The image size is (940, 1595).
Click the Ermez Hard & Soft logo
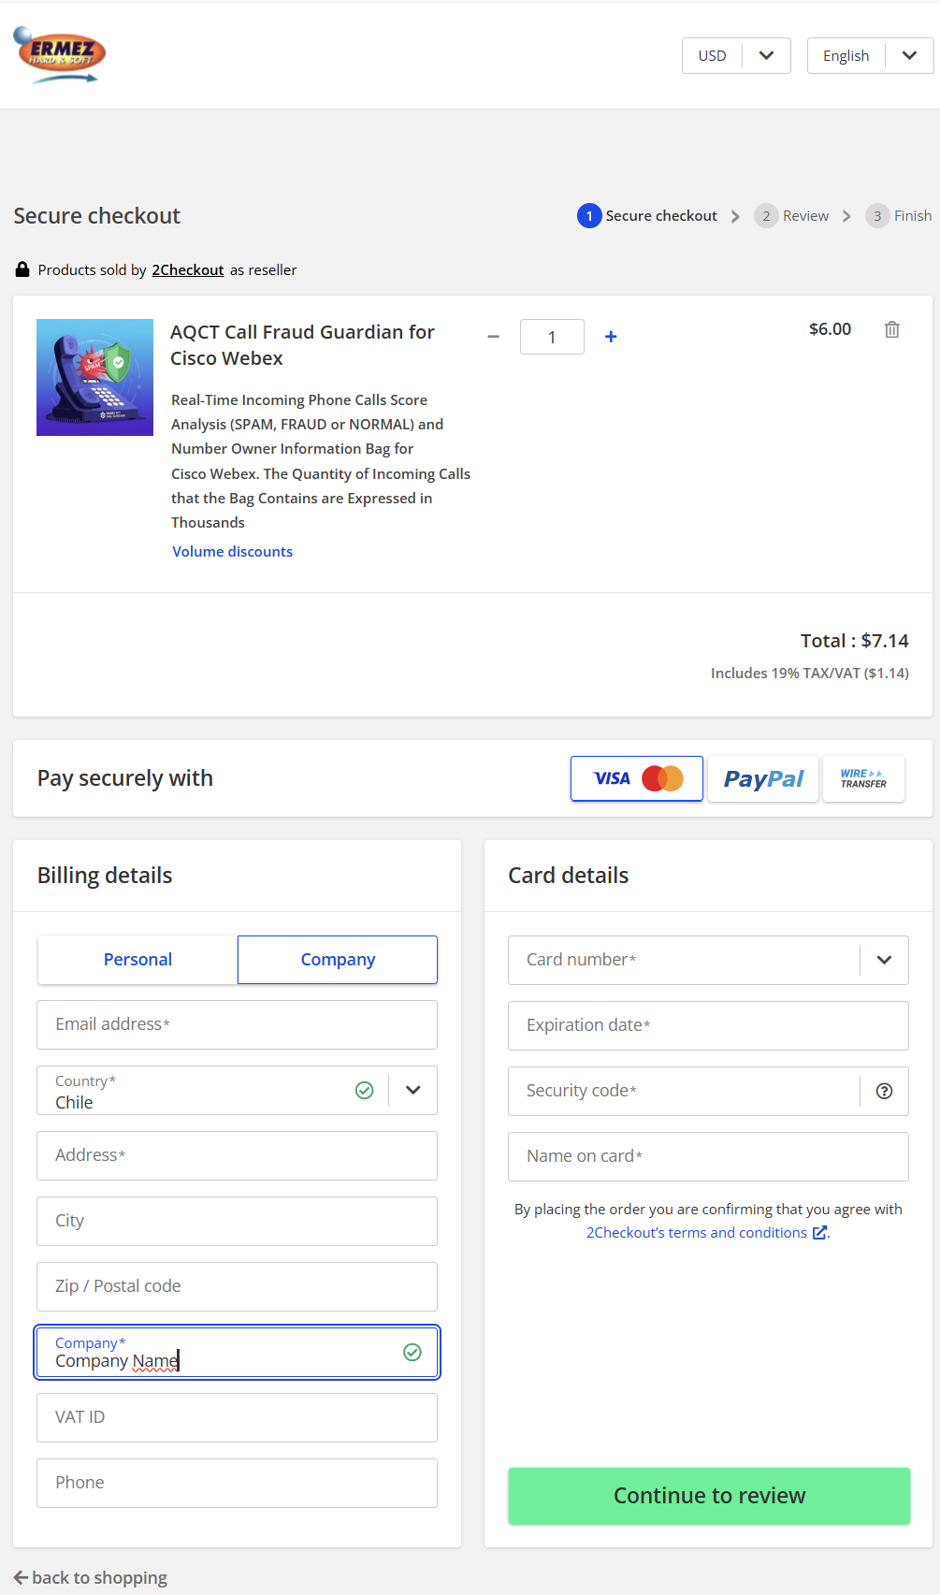(59, 54)
